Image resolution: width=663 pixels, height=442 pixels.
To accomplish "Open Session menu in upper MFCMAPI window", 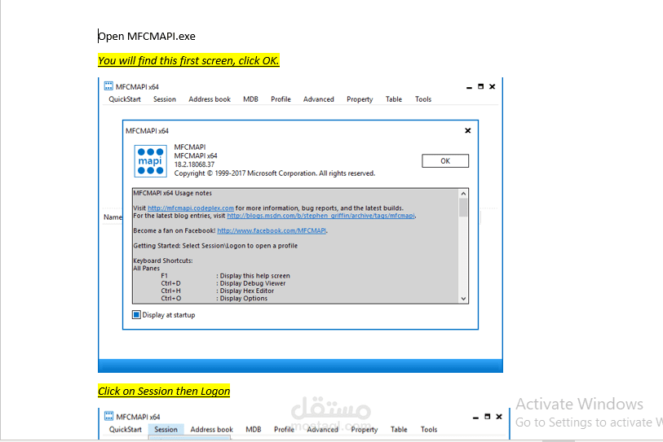I will [165, 99].
